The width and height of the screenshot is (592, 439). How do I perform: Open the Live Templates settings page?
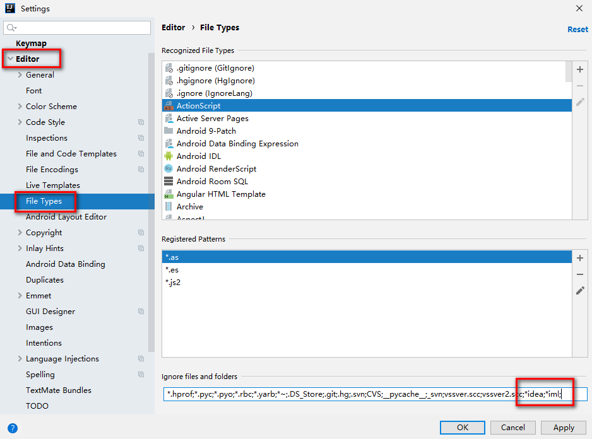53,185
